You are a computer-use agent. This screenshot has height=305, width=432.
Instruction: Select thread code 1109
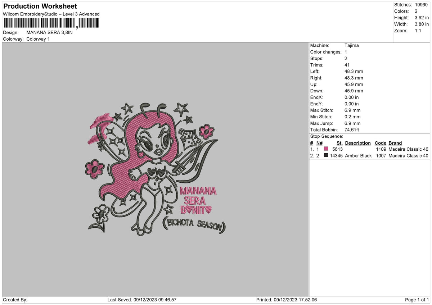381,149
